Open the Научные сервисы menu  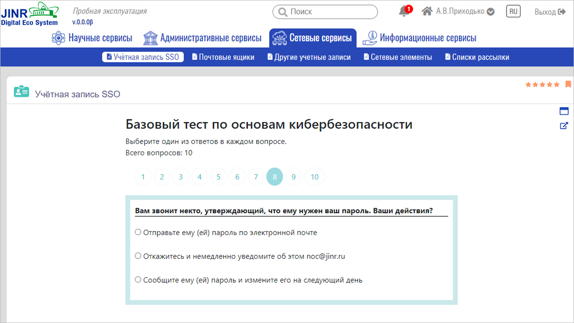pos(92,38)
